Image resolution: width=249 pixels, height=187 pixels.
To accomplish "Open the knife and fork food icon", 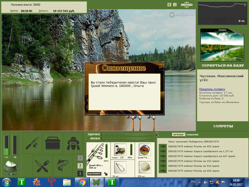I will (42, 166).
